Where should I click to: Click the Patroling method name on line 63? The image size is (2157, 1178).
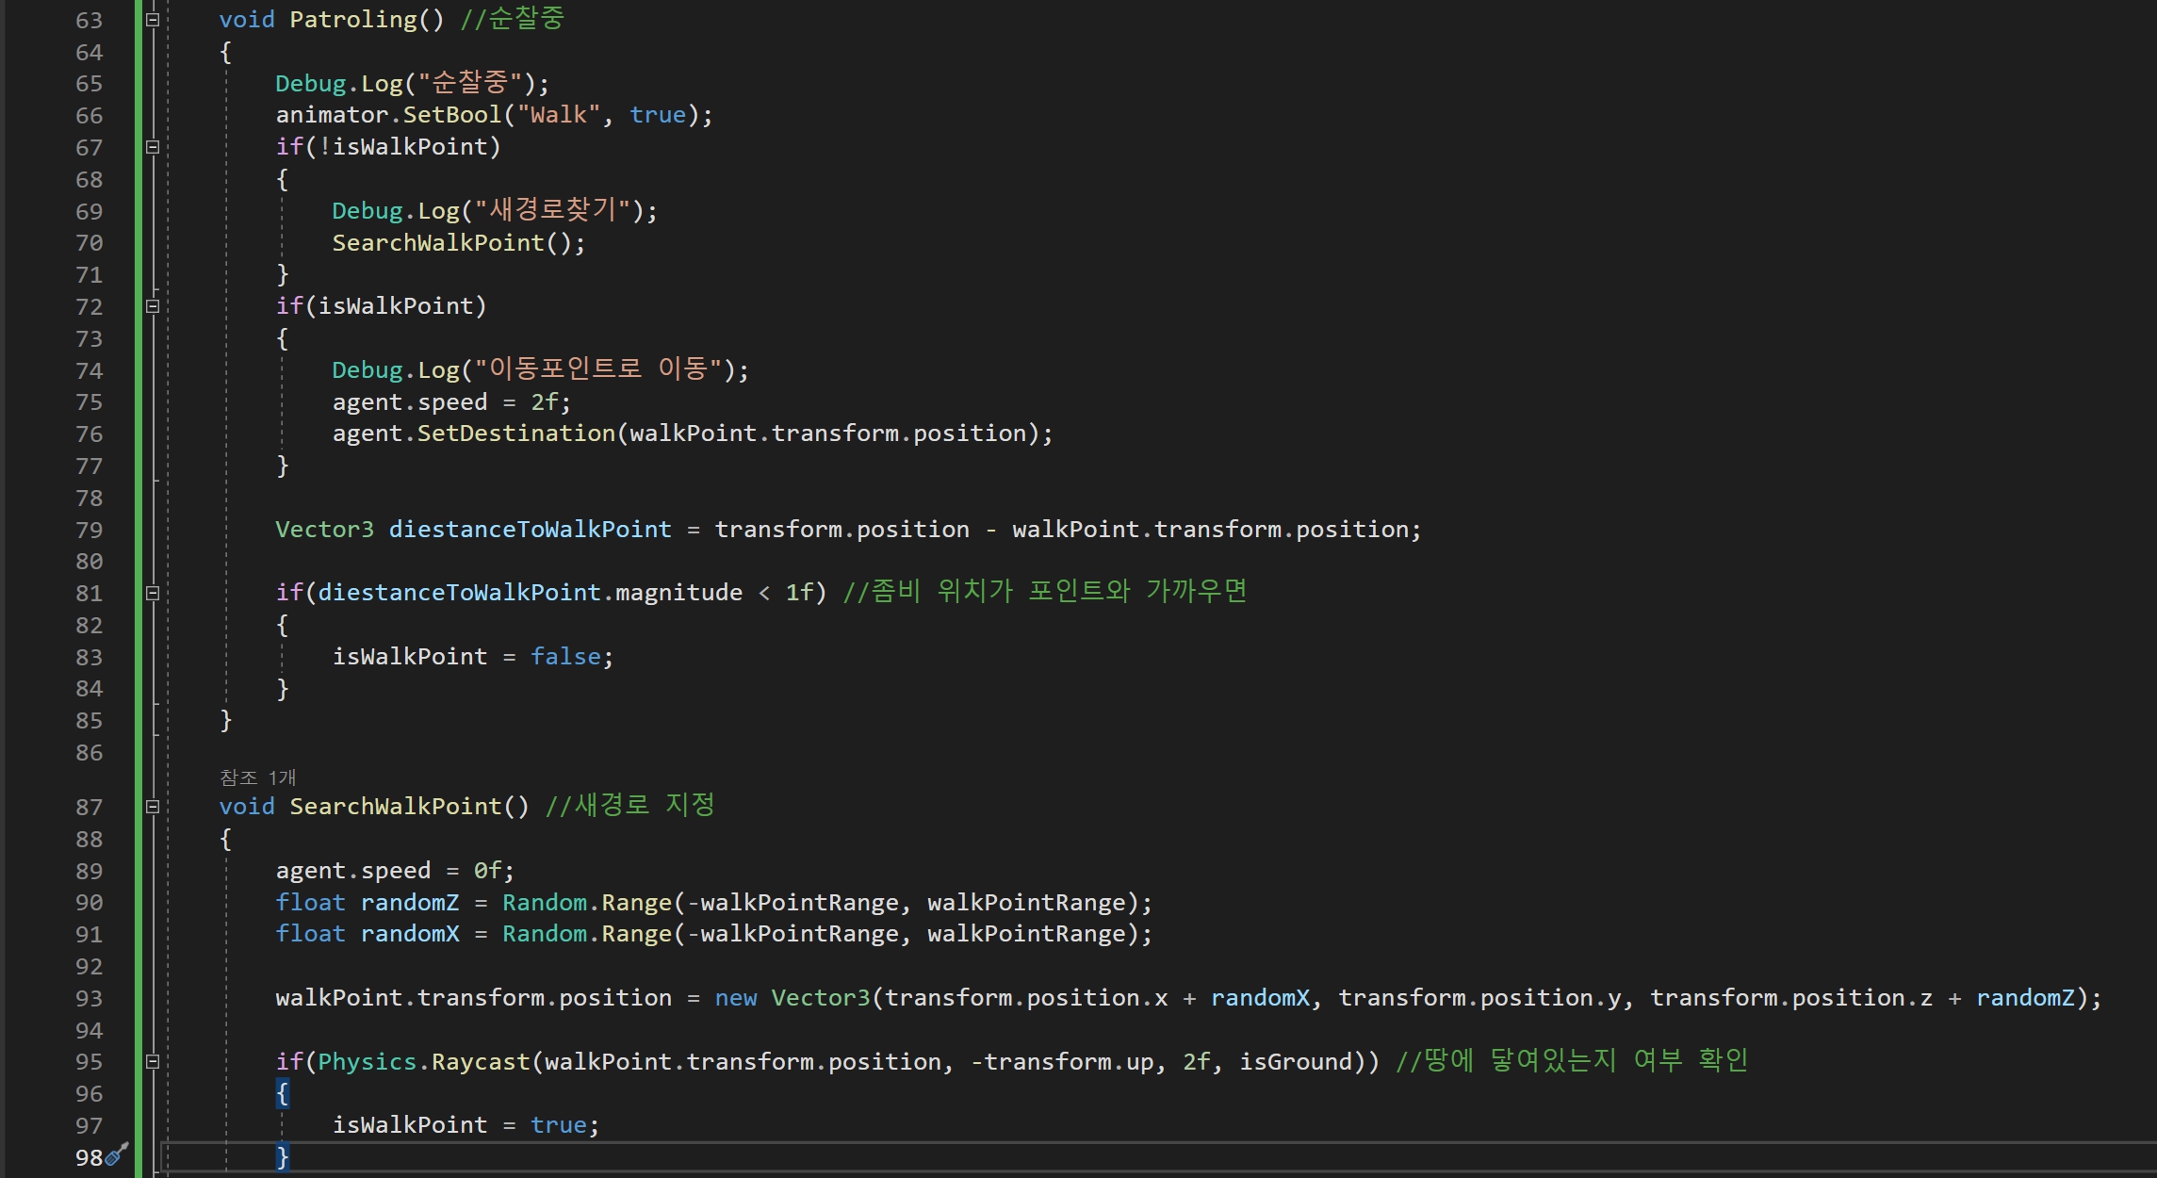[353, 20]
